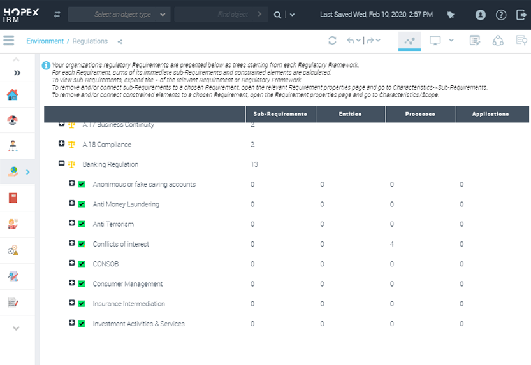Expand the sidebar with double chevron
This screenshot has width=531, height=365.
pos(17,73)
